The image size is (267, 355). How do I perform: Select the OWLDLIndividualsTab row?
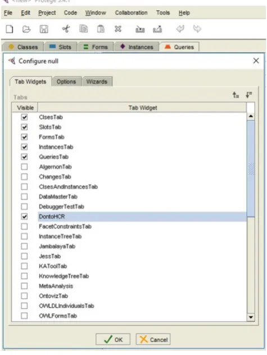[142, 305]
